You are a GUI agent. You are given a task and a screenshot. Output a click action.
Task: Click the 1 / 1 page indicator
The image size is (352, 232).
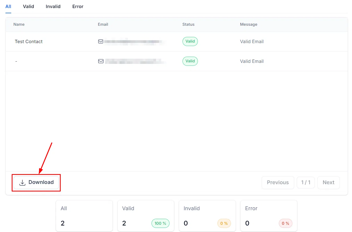[x=306, y=182]
